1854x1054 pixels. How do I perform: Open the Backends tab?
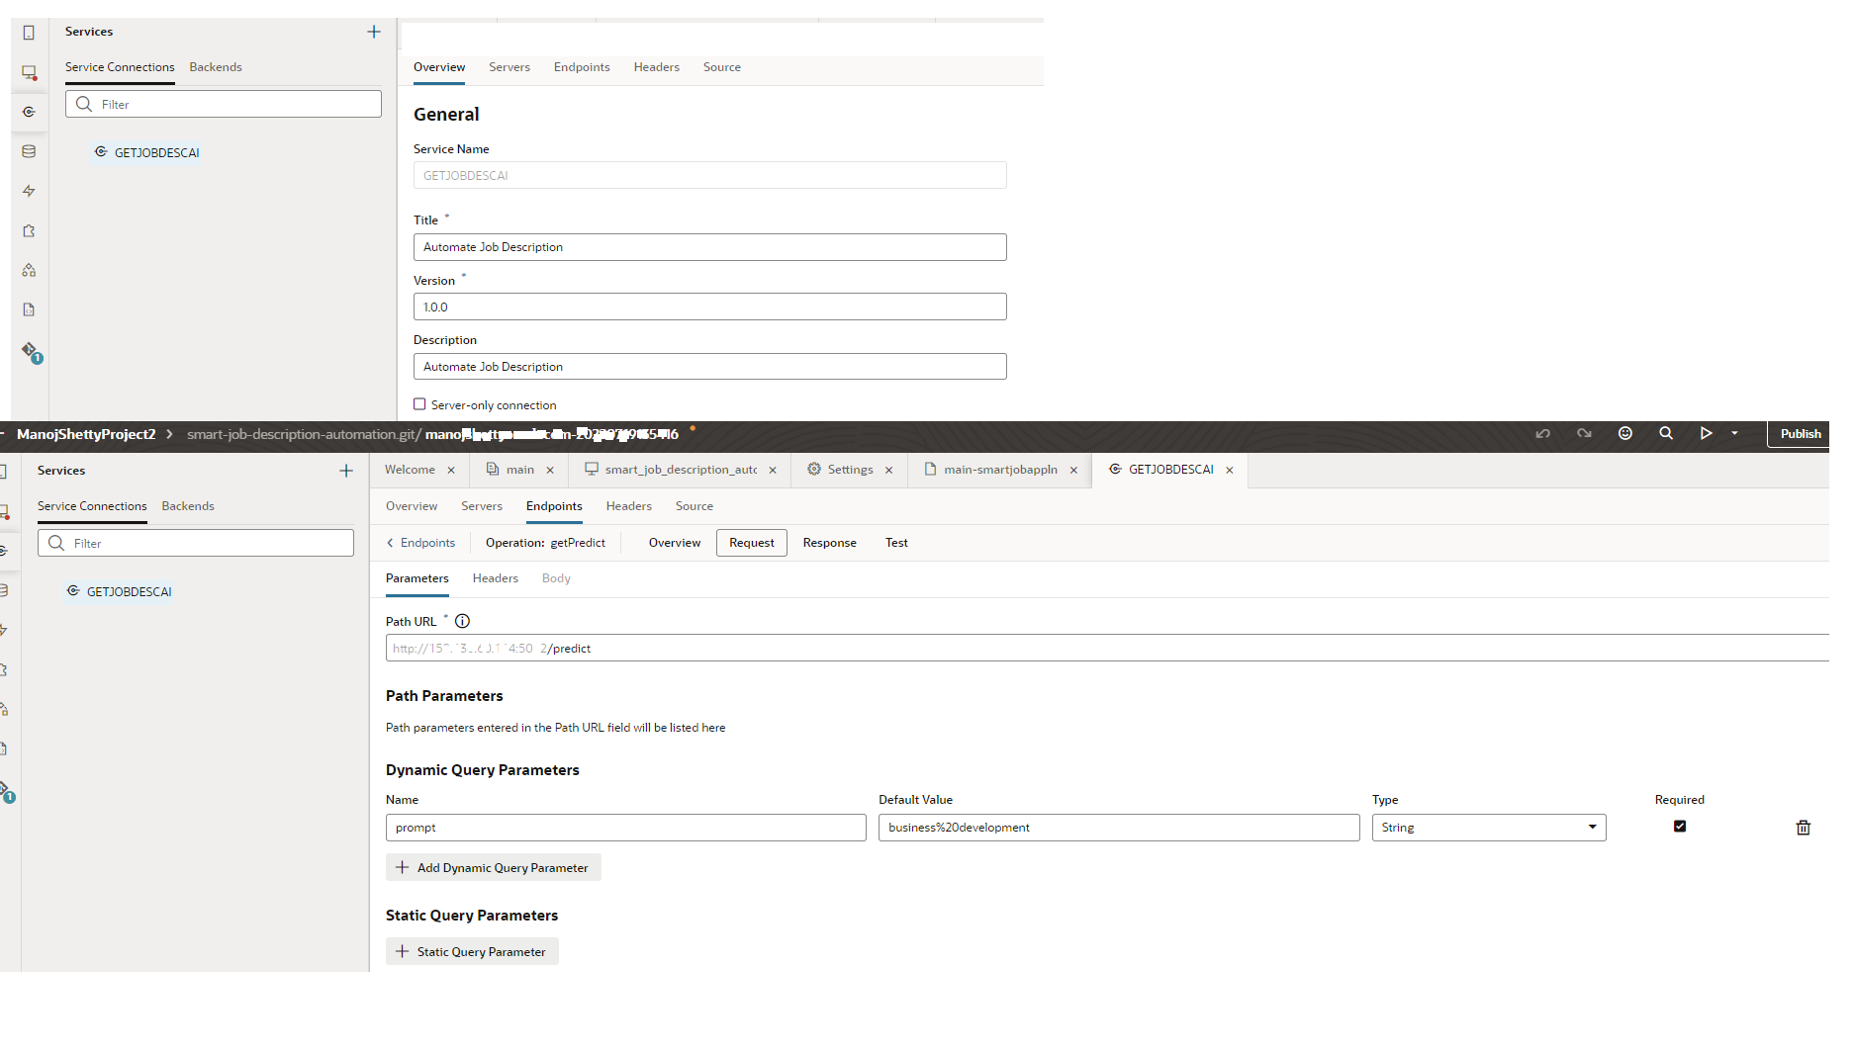[188, 506]
